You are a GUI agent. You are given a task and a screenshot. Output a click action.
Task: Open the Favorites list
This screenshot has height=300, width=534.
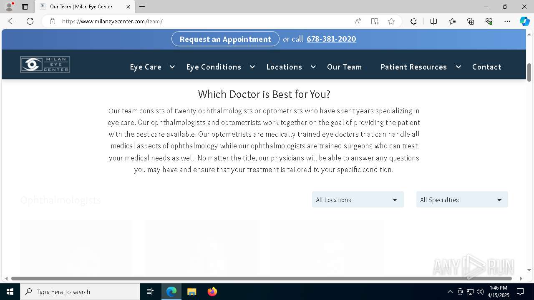click(452, 21)
